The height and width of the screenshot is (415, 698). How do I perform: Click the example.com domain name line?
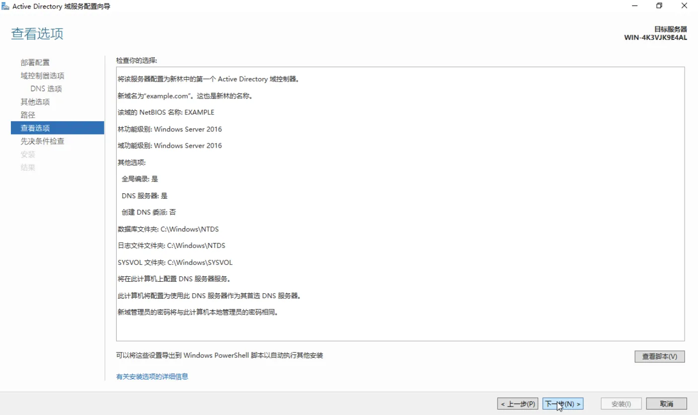tap(185, 96)
